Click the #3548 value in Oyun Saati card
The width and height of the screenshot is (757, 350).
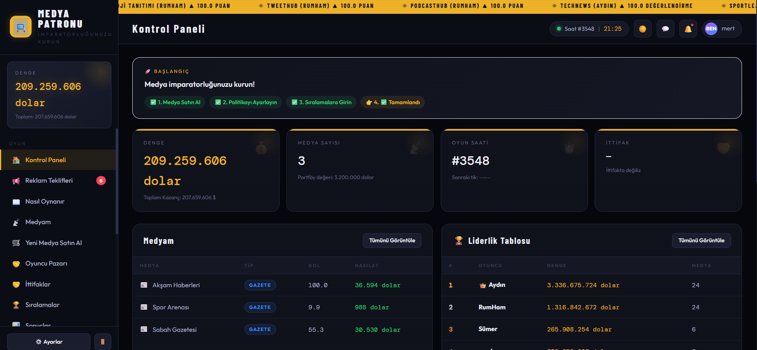point(470,161)
